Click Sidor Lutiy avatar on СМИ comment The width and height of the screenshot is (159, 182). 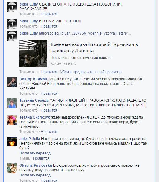[12, 24]
